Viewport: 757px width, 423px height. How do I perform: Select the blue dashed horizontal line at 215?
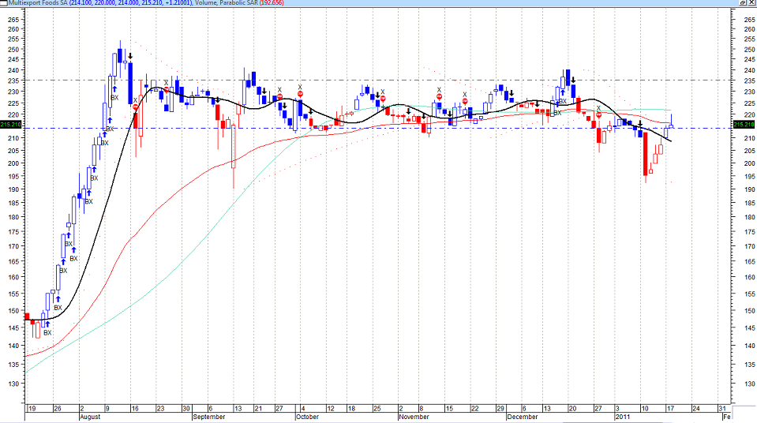[x=378, y=128]
